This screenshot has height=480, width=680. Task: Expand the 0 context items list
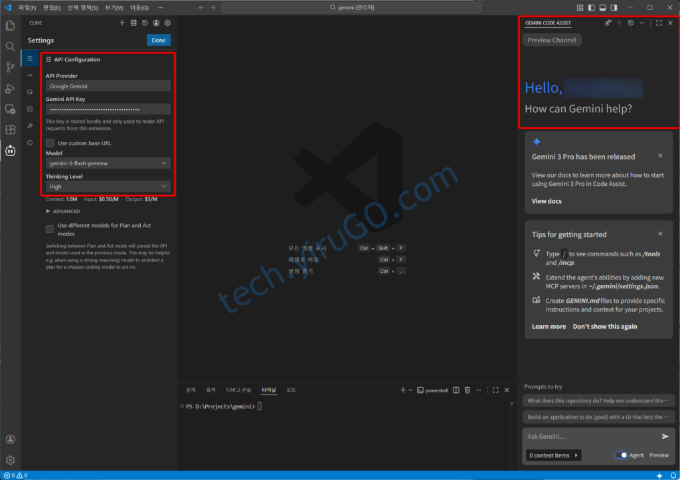(x=554, y=455)
